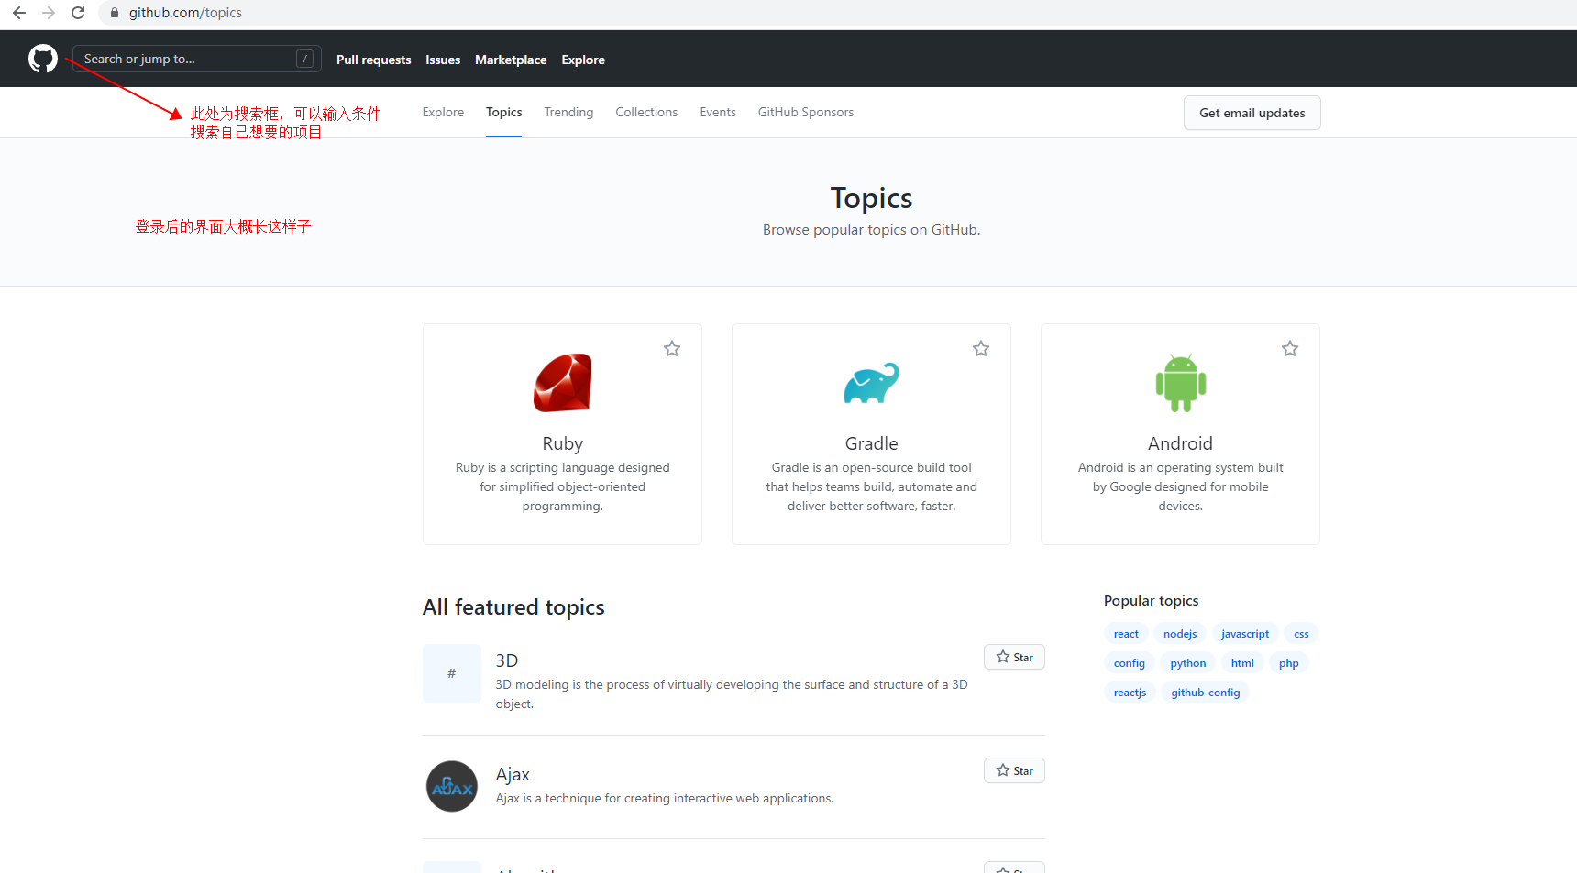Open the 3D topic heading link

click(x=507, y=660)
